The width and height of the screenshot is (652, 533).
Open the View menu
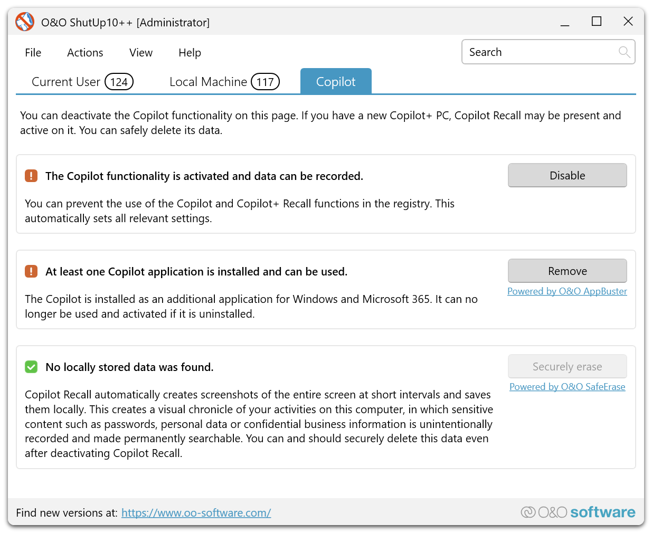[141, 53]
